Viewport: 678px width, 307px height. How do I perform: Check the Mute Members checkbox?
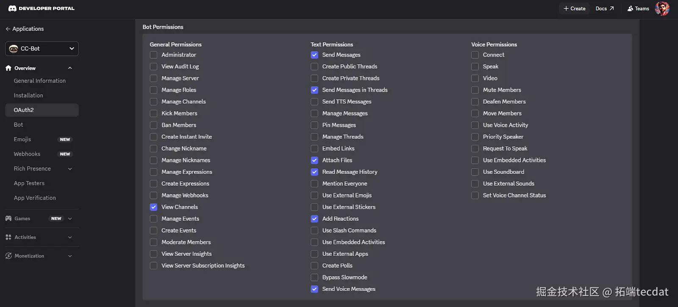[x=475, y=90]
